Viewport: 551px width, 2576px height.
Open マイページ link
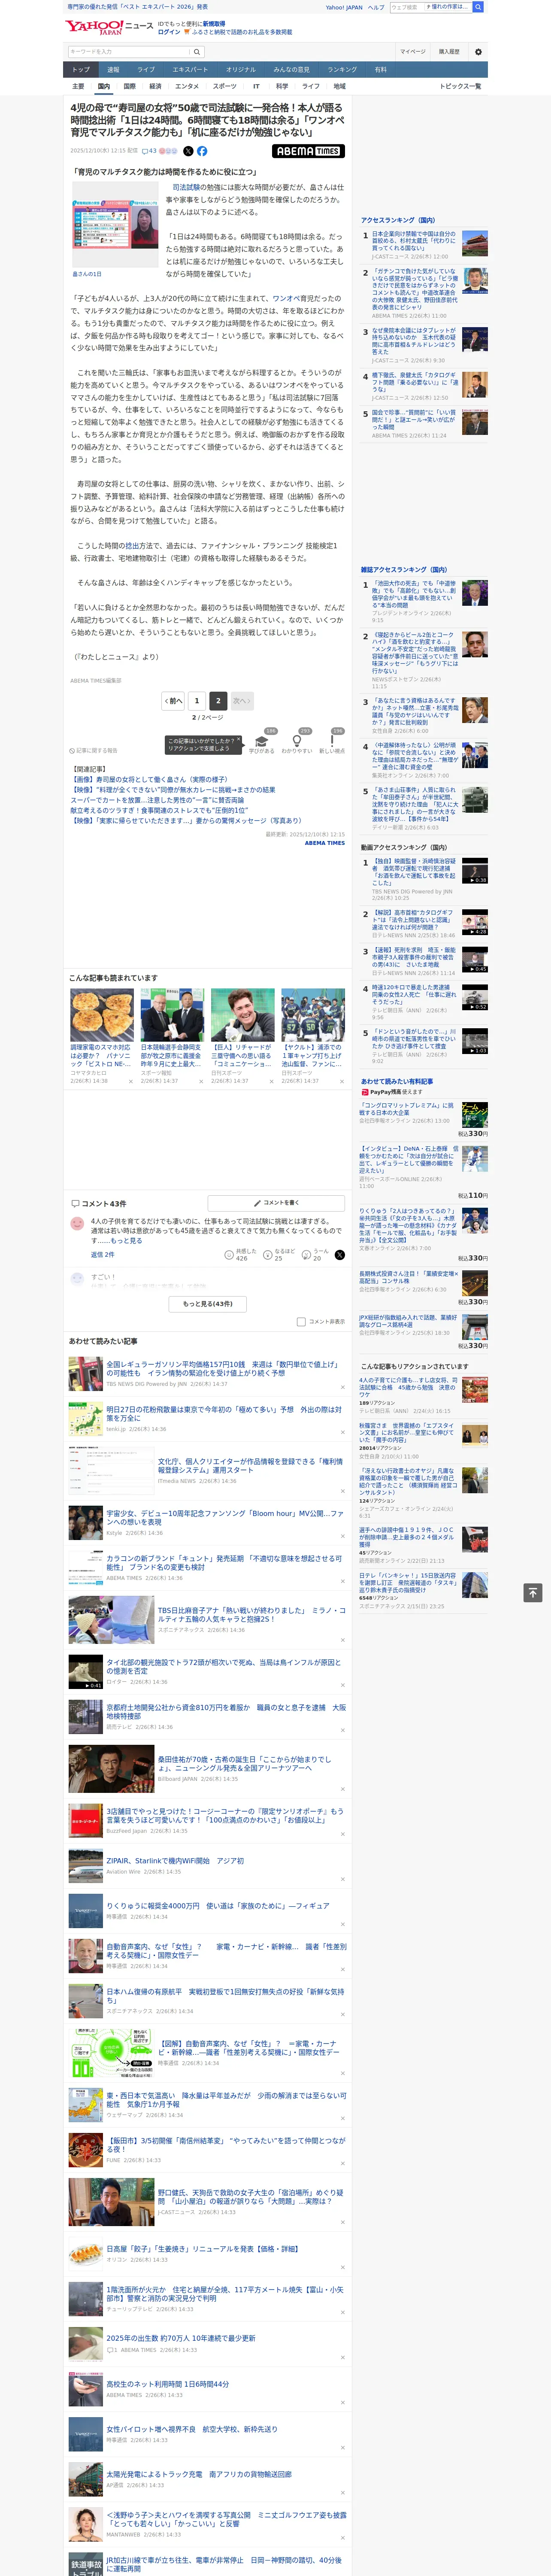coord(412,52)
